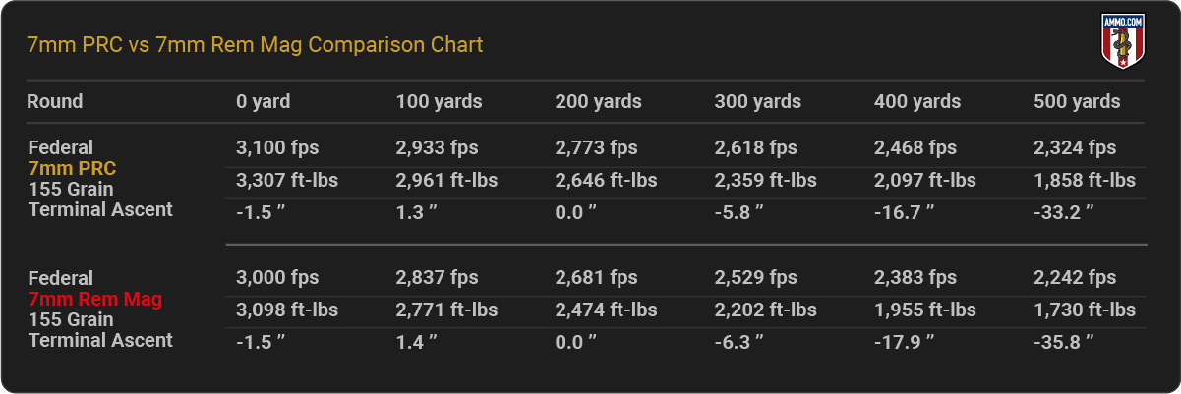Click the 2,383 fps cell at 400 yards
This screenshot has width=1181, height=394.
(915, 278)
